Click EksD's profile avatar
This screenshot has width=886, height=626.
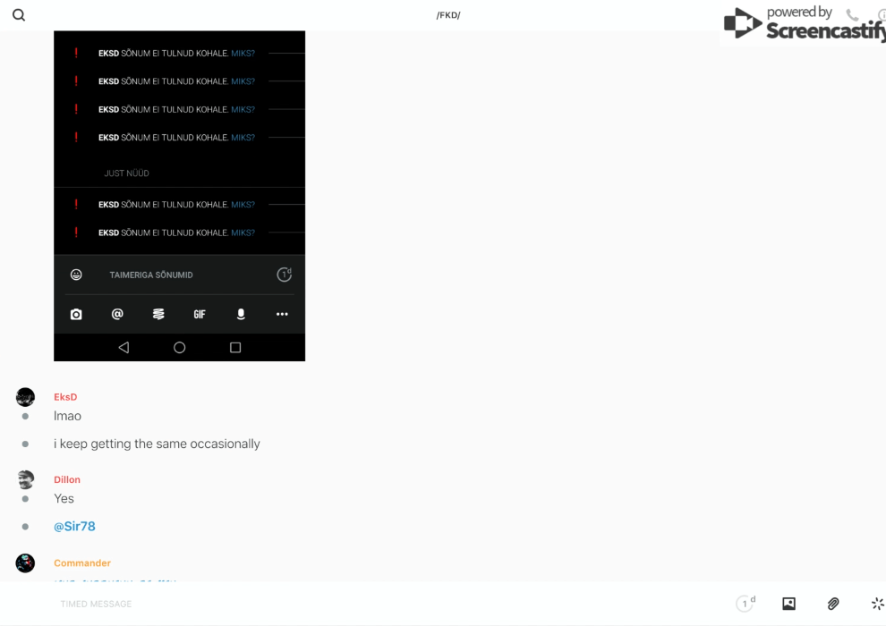click(25, 397)
